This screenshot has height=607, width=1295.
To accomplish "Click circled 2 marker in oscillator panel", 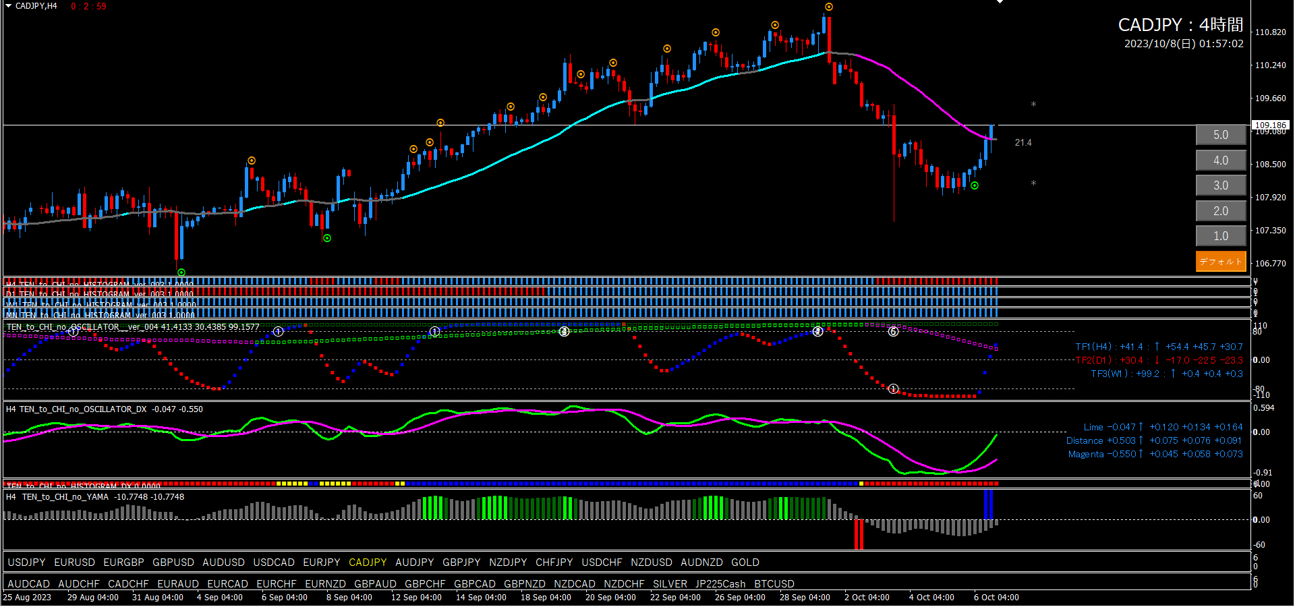I will coord(817,332).
